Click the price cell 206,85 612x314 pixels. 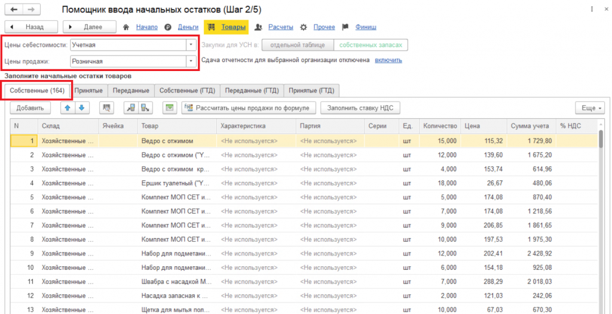click(483, 226)
